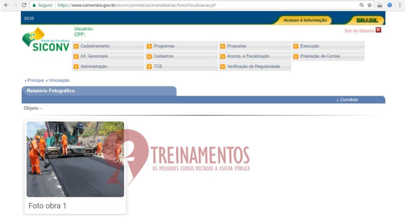Open the TCE menu
The image size is (405, 217).
pos(182,66)
